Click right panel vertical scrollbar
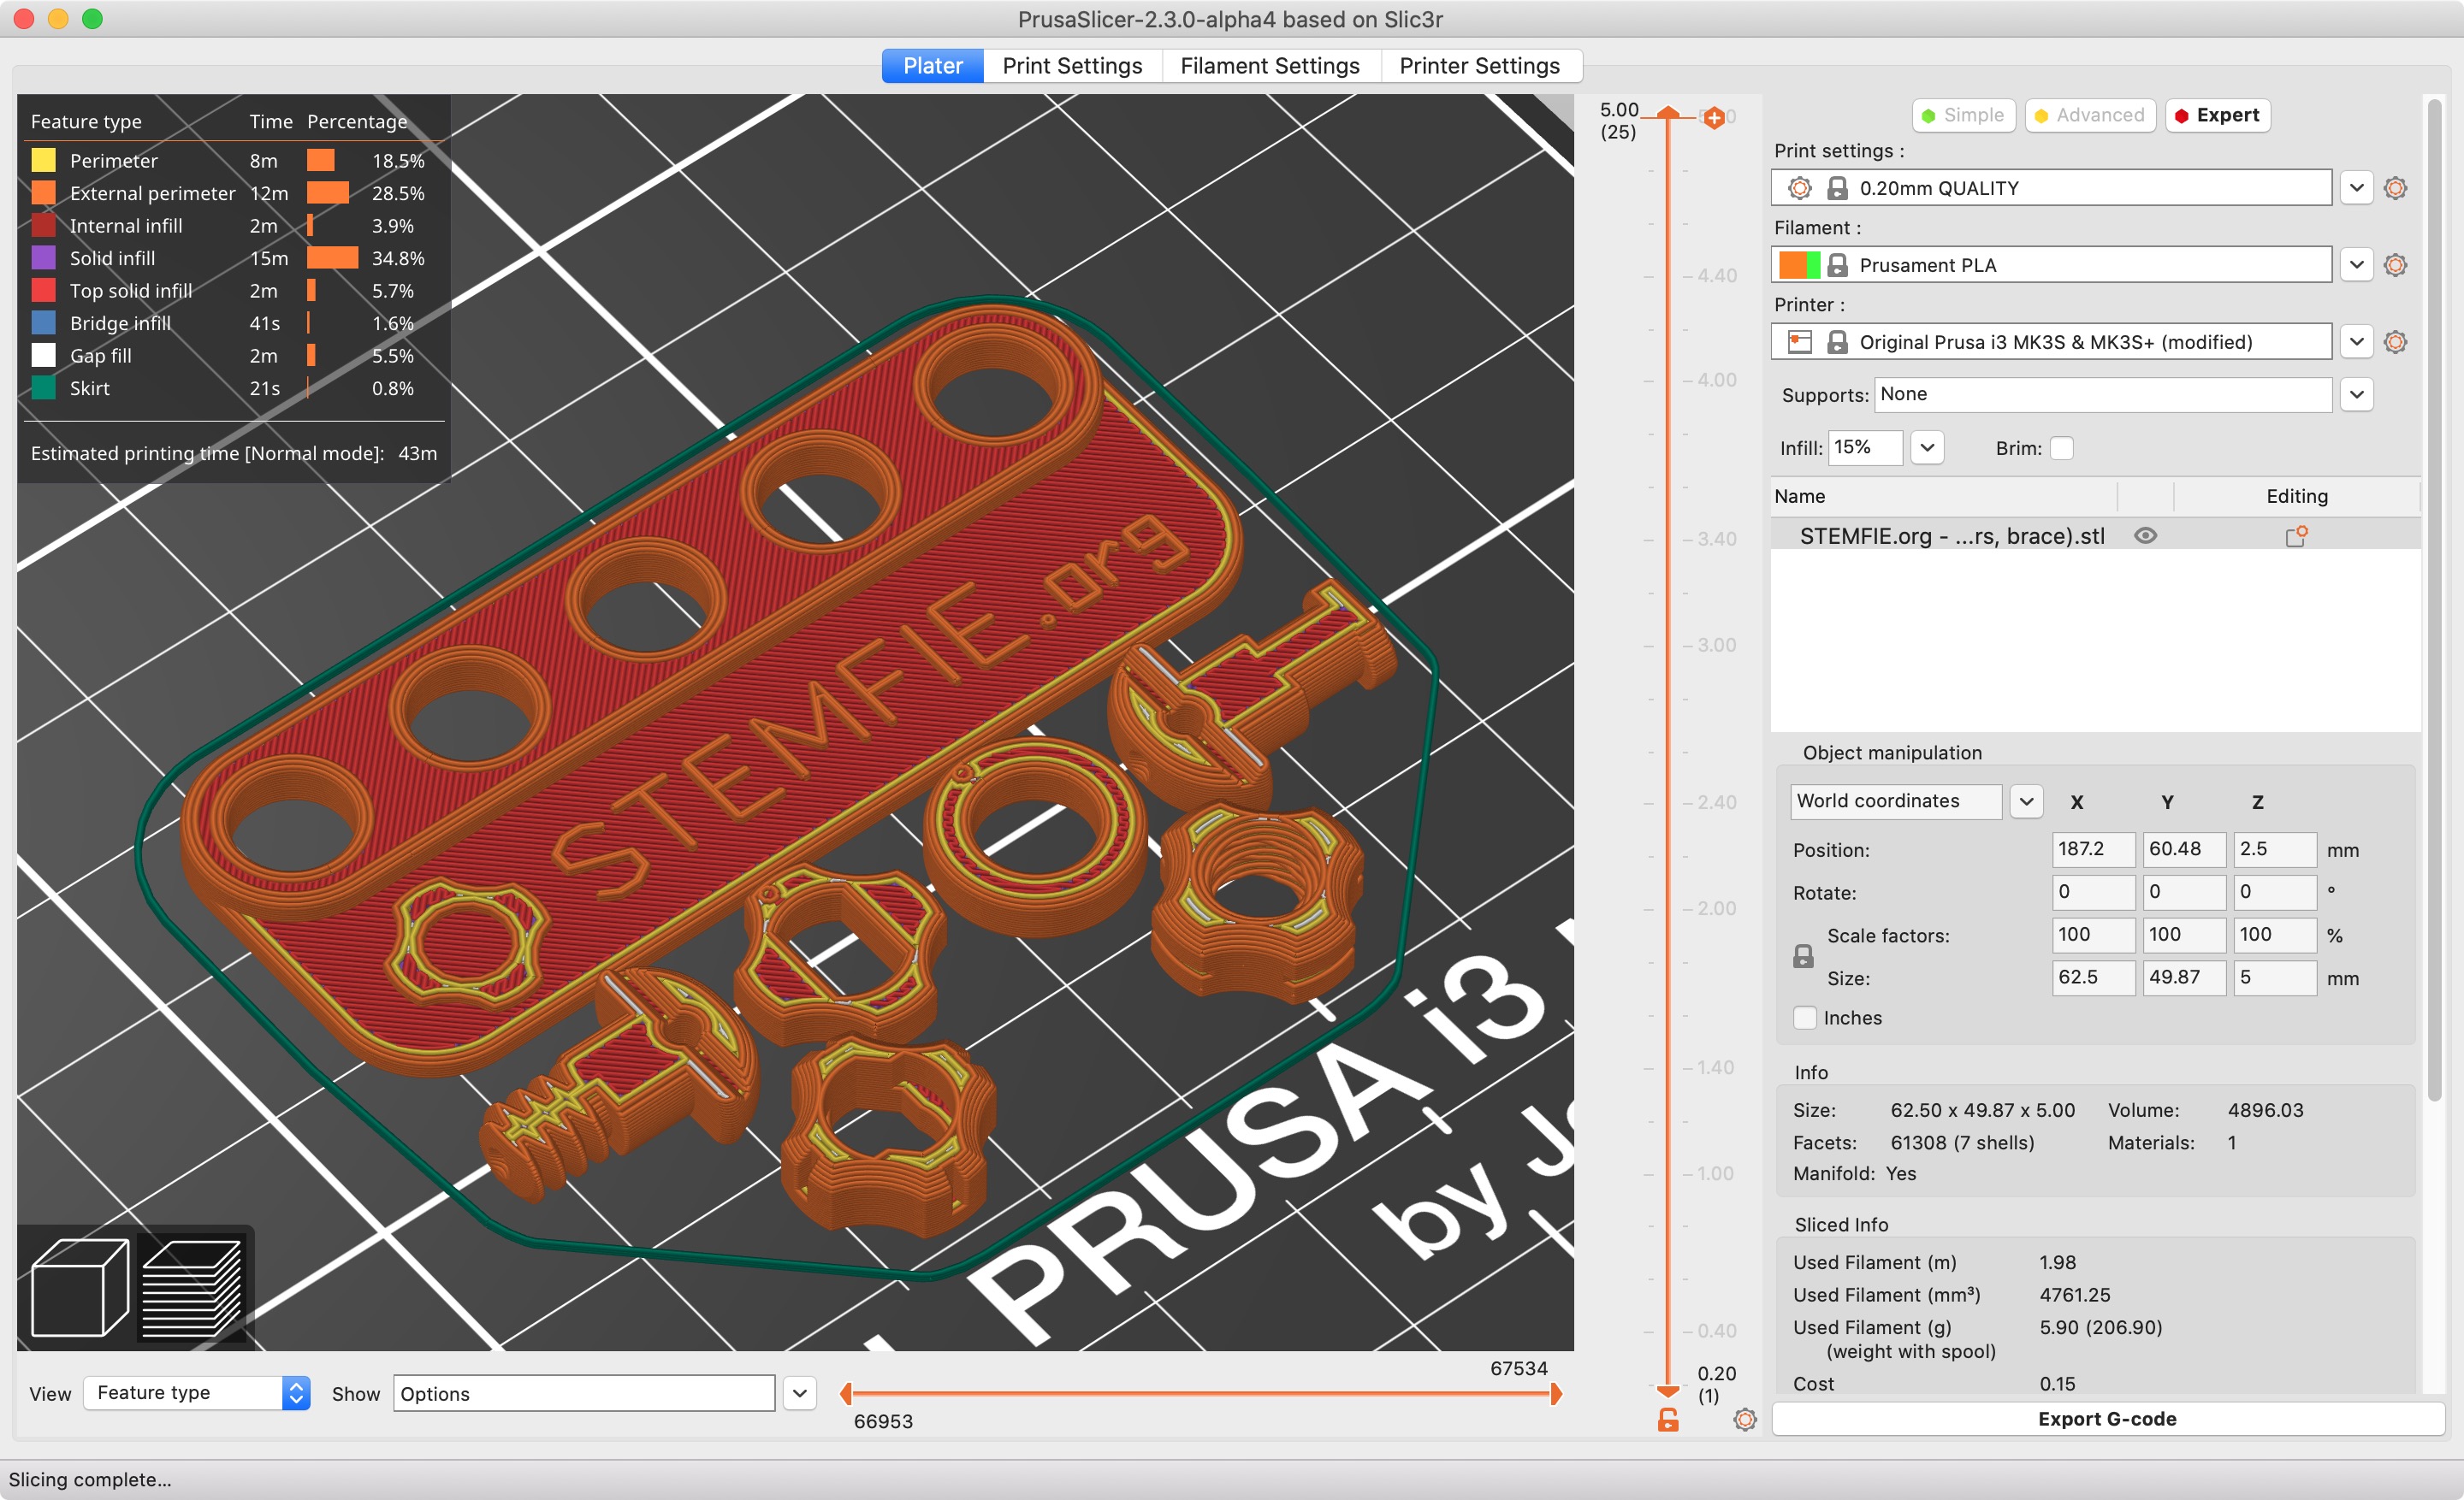 (x=2434, y=599)
